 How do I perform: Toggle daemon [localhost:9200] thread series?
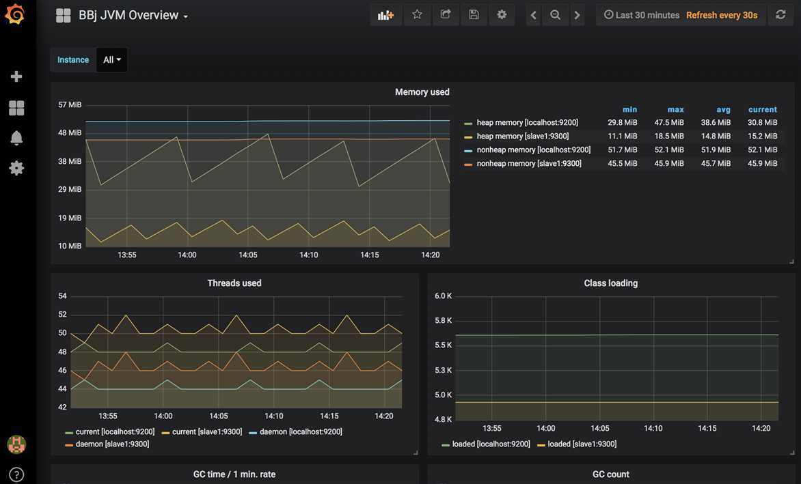301,431
